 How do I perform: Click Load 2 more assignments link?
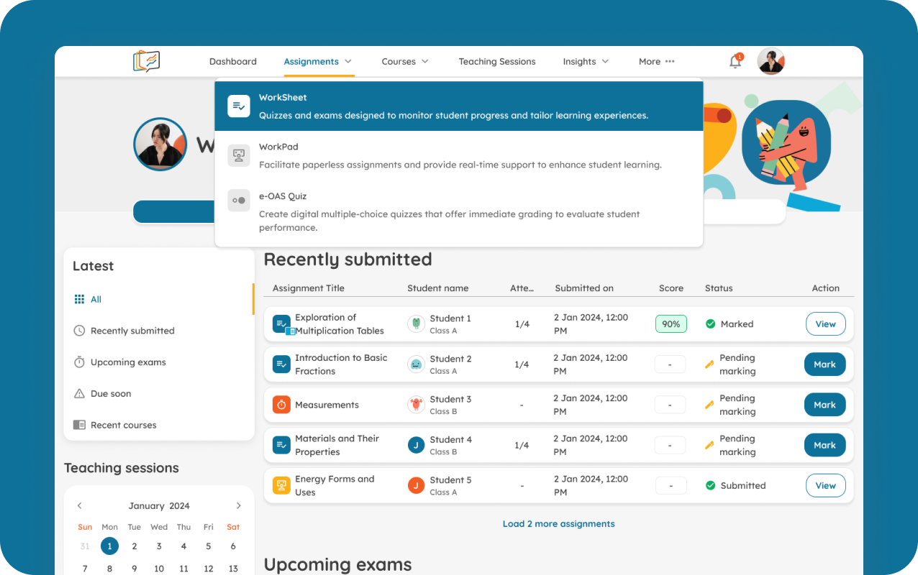(558, 524)
